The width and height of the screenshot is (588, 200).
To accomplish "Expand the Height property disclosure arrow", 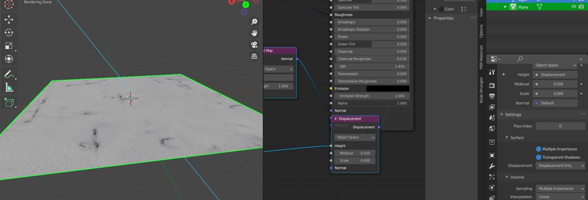I will tap(503, 74).
